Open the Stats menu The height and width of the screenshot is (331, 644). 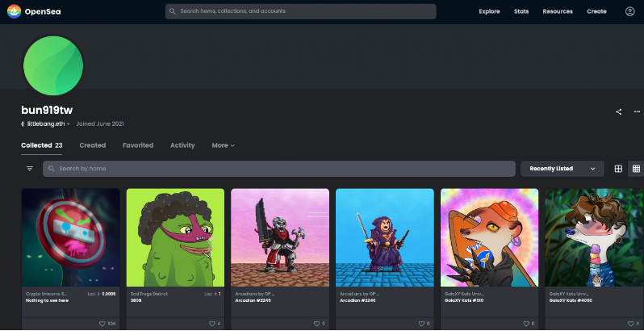tap(521, 11)
